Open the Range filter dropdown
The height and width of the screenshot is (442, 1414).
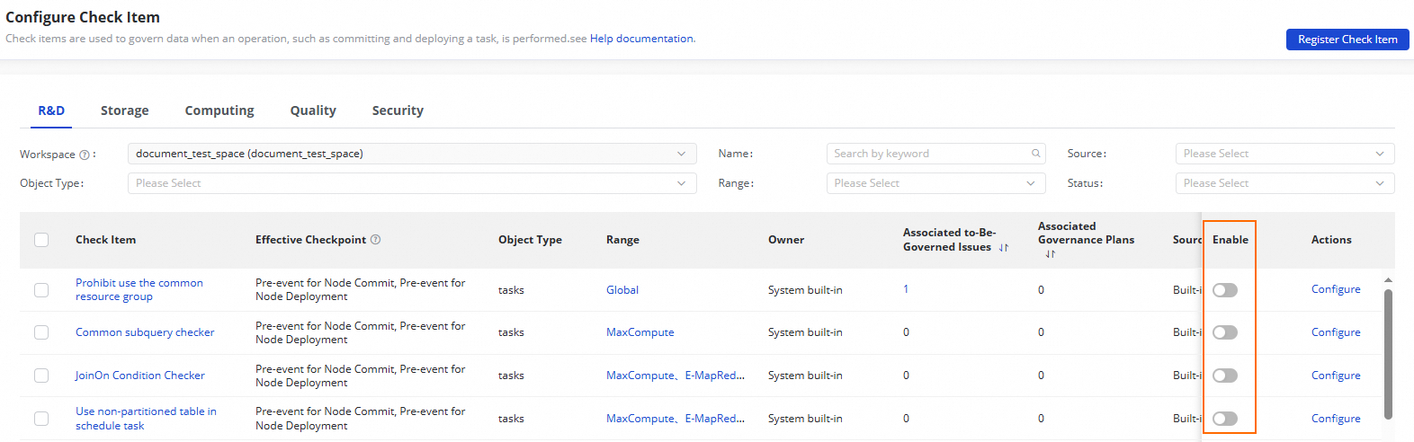(935, 183)
